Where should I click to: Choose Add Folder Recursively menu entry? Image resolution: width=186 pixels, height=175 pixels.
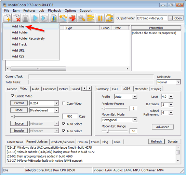tap(31, 38)
